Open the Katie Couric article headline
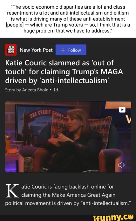 [64, 72]
